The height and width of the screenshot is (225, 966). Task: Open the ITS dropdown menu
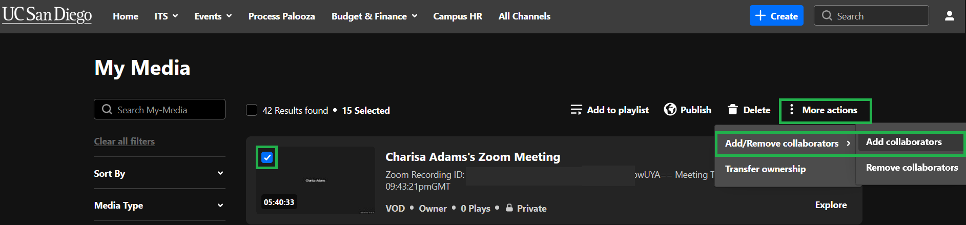(x=166, y=16)
